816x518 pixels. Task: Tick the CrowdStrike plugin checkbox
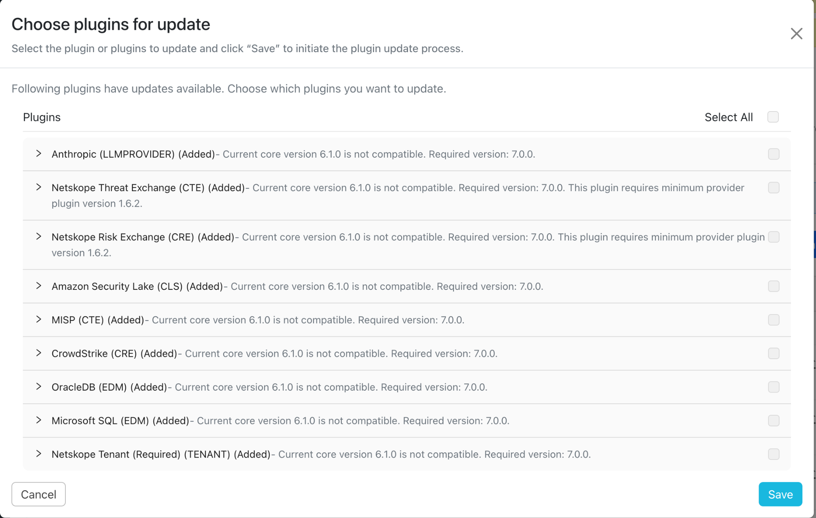click(774, 354)
